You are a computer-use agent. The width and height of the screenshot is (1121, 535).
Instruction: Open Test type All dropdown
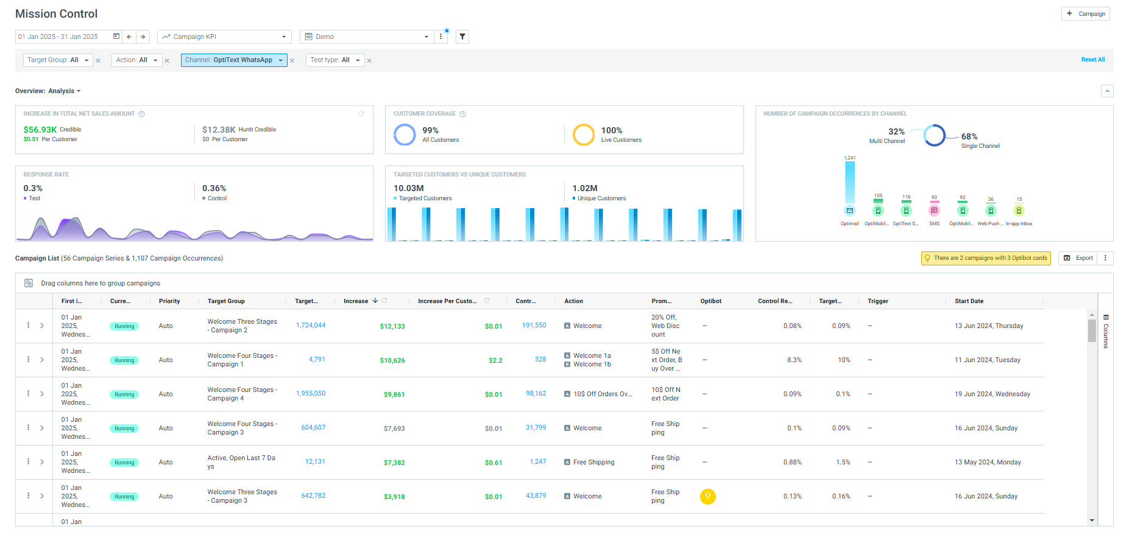[335, 60]
